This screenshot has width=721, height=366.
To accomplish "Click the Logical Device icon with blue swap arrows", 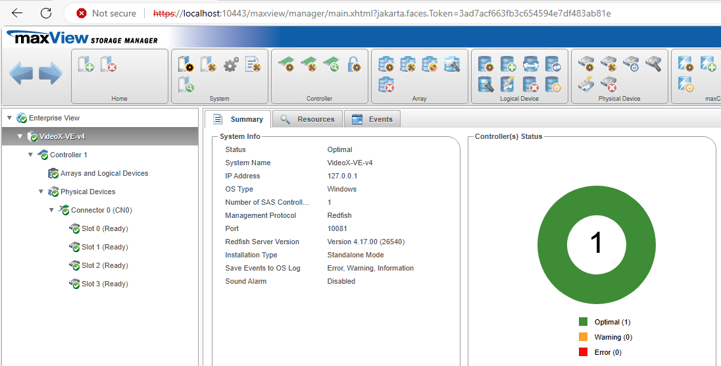I will point(553,64).
